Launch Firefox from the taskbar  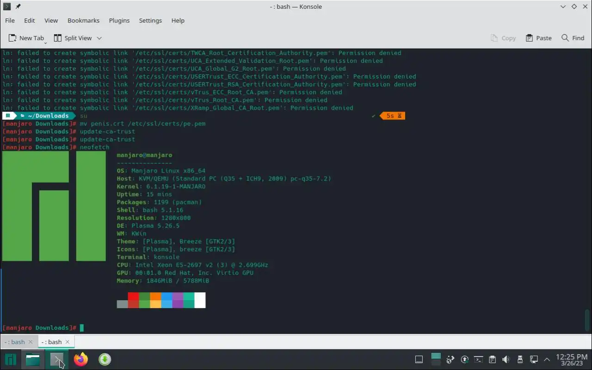pos(81,359)
